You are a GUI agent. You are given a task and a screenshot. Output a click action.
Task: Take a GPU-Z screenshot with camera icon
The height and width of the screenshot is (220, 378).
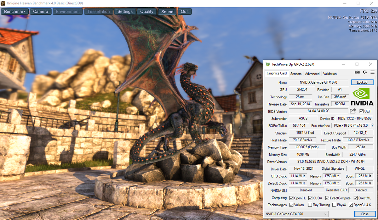357,72
